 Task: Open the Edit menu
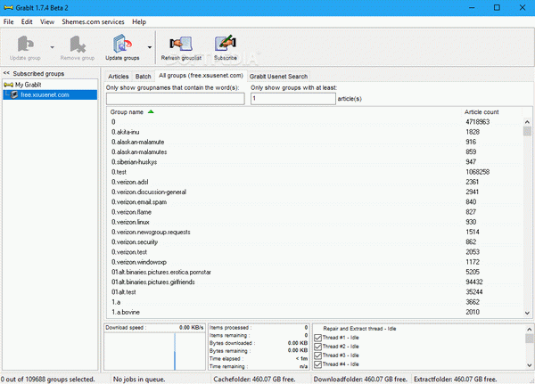(27, 21)
